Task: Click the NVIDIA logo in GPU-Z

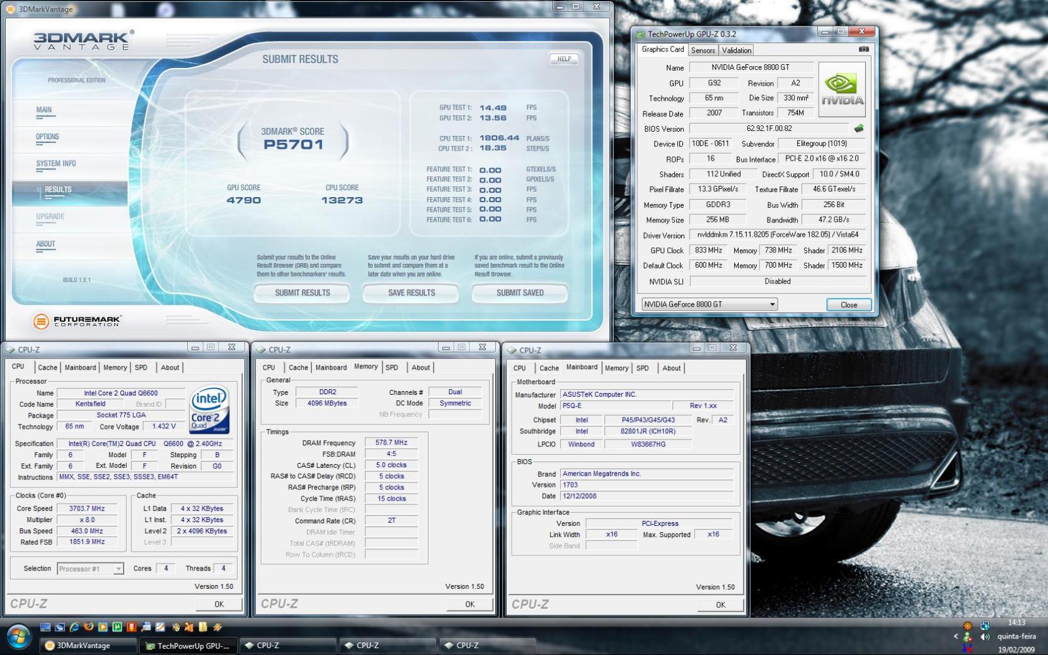Action: pyautogui.click(x=842, y=89)
